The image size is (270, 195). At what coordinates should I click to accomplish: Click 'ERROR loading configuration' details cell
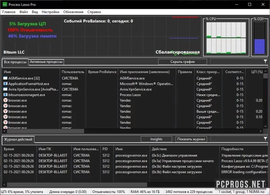(x=244, y=172)
